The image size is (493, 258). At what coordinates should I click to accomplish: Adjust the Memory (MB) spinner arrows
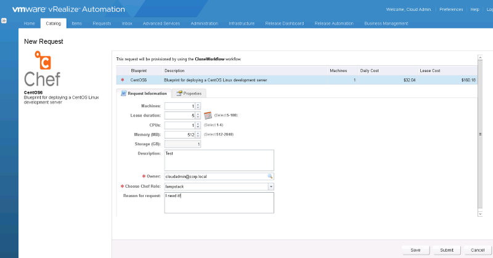pyautogui.click(x=198, y=134)
